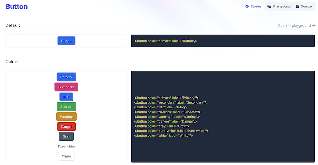Click the White outlined button
This screenshot has width=318, height=165.
[66, 156]
